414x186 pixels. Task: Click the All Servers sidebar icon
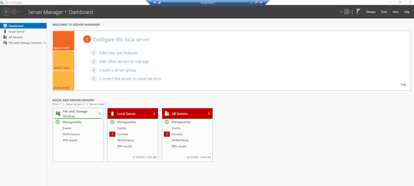(5, 37)
